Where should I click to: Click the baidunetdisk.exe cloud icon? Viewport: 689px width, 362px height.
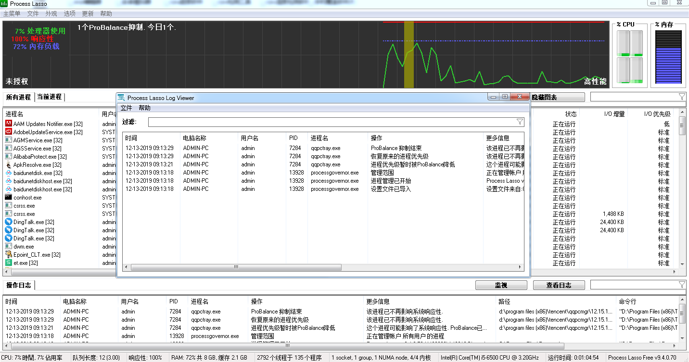(9, 173)
